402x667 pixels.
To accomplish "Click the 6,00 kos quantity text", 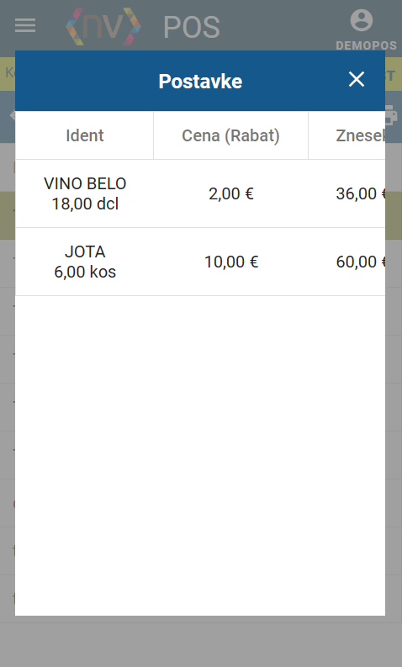I will (x=85, y=273).
